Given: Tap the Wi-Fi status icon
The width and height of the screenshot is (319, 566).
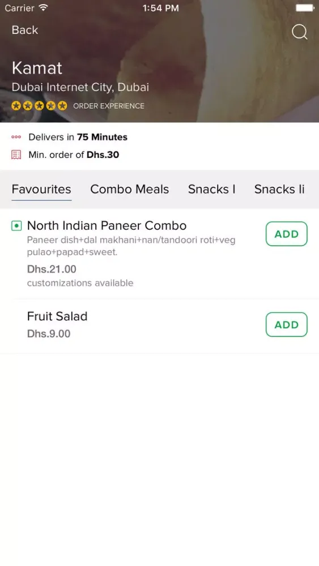Looking at the screenshot, I should coord(44,7).
